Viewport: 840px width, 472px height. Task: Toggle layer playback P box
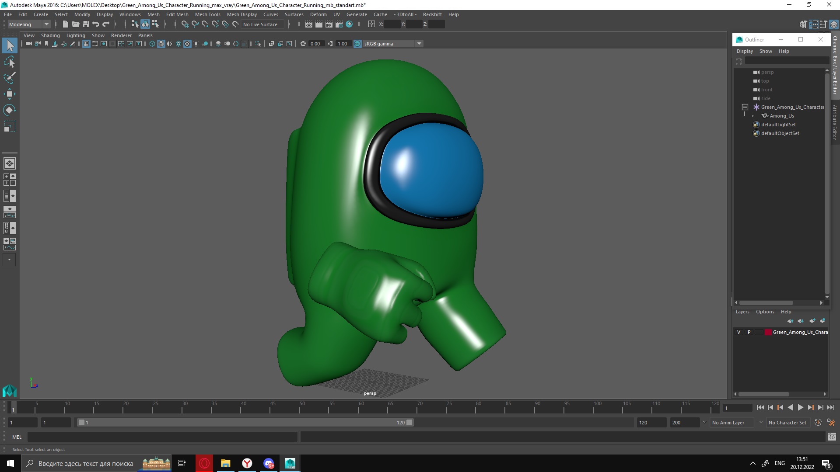tap(749, 332)
